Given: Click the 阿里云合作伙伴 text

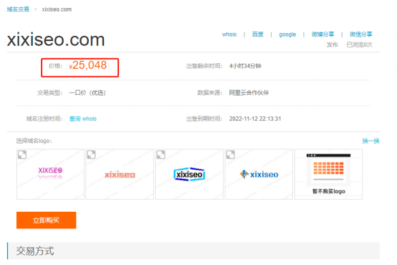Looking at the screenshot, I should coord(249,93).
